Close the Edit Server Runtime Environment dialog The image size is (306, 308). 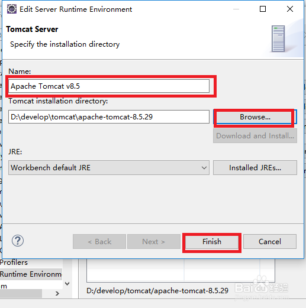tap(290, 9)
